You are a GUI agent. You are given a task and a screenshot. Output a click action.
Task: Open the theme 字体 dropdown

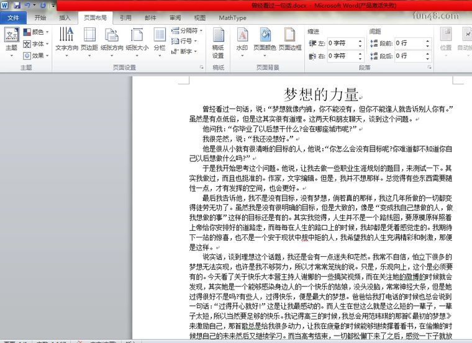(36, 44)
